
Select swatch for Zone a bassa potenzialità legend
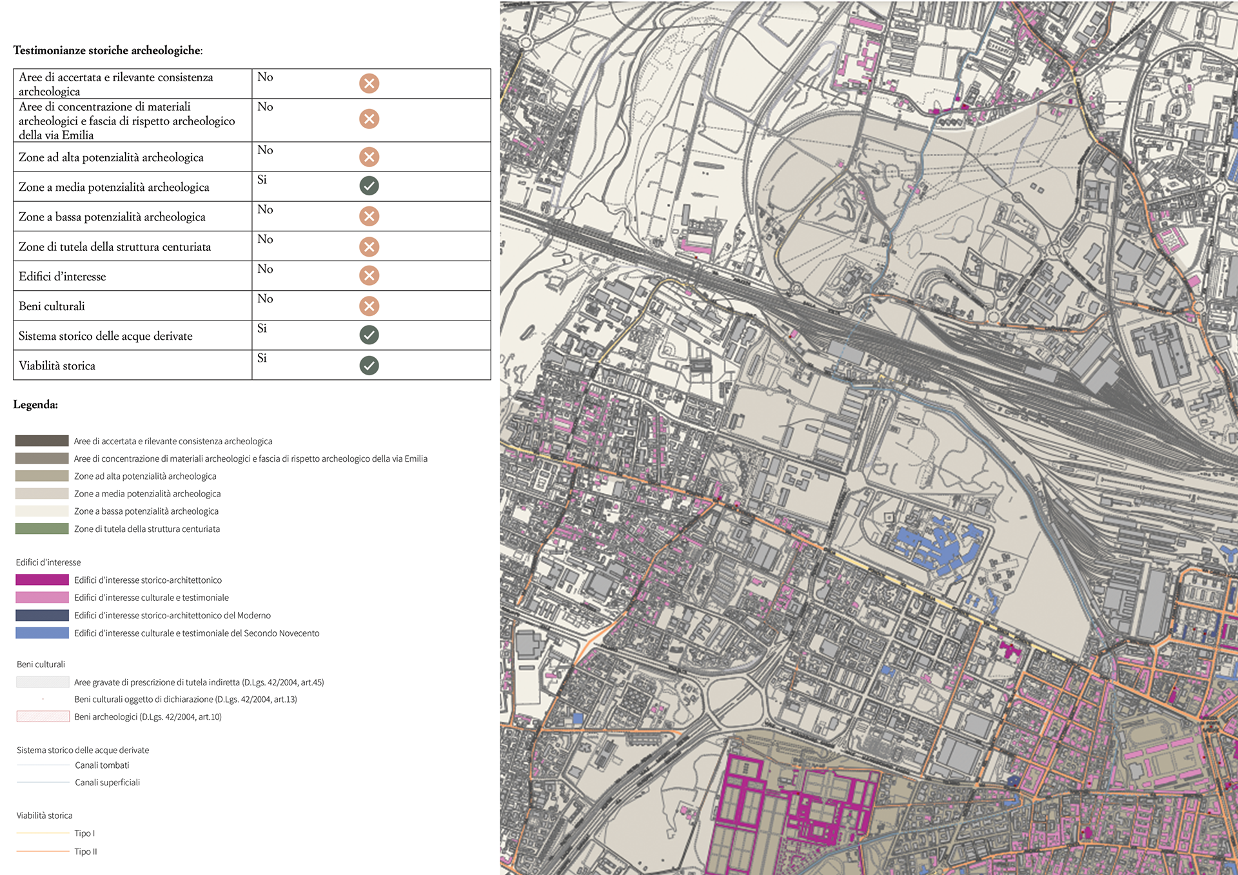coord(42,511)
